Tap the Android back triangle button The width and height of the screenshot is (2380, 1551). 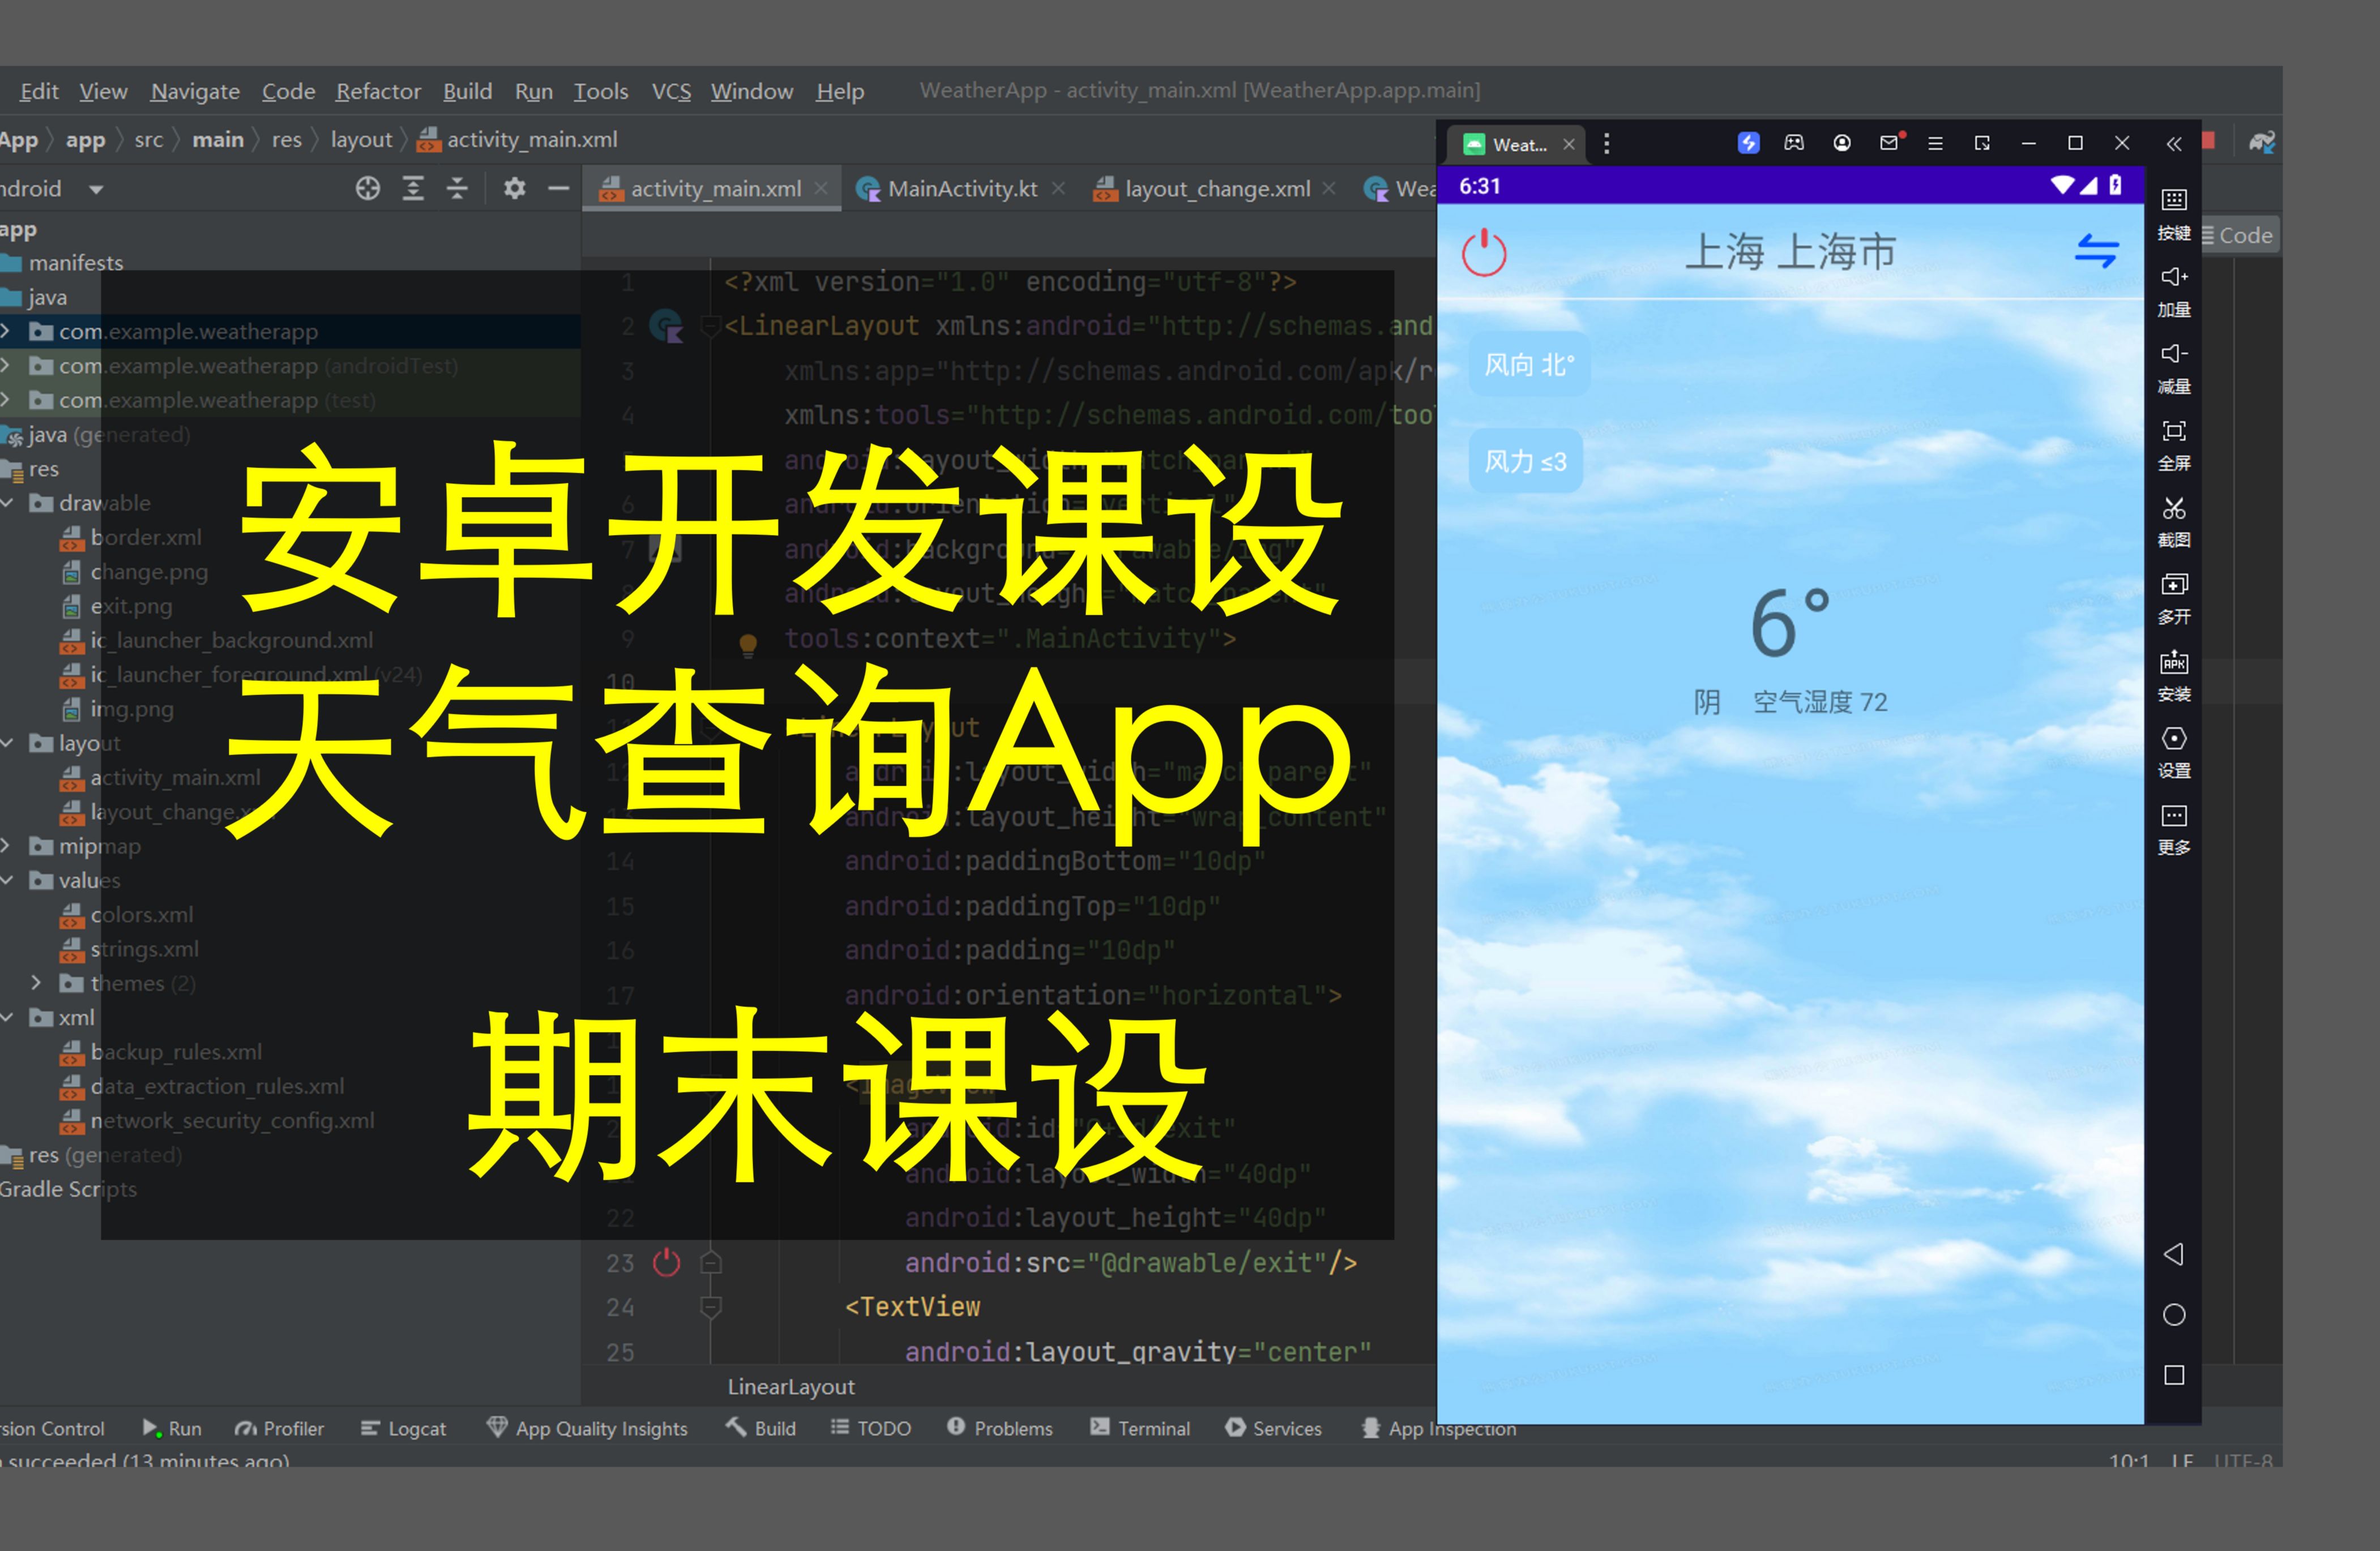pyautogui.click(x=2173, y=1254)
